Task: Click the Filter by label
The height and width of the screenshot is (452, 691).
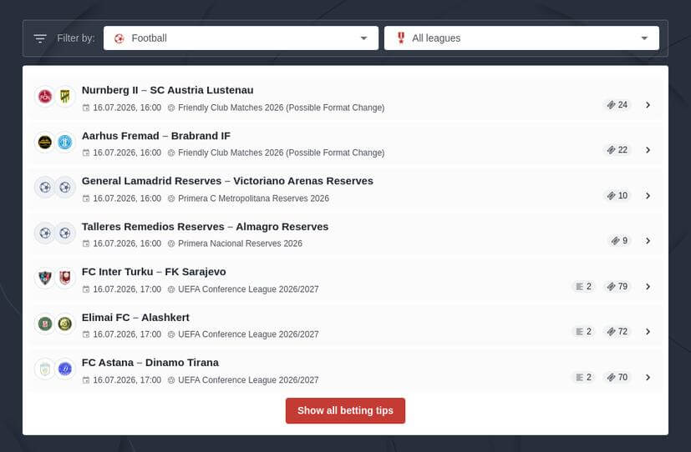Action: point(76,38)
